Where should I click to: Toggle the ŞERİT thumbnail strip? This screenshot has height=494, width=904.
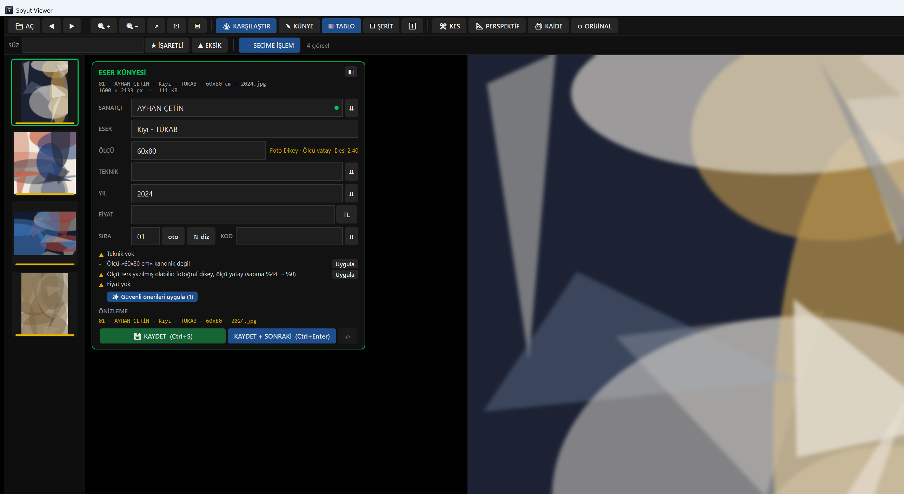(x=381, y=26)
